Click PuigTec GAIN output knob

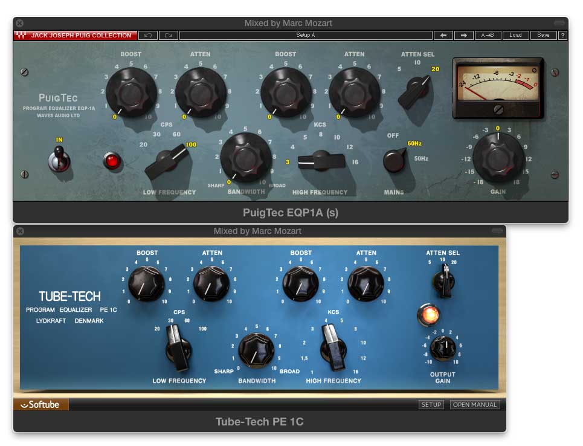[x=498, y=158]
